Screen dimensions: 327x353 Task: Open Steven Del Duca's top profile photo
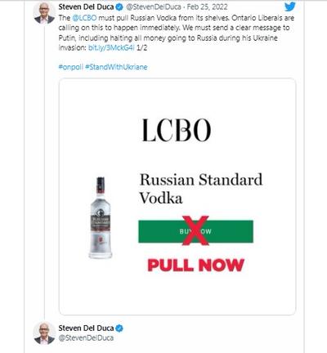pos(44,13)
